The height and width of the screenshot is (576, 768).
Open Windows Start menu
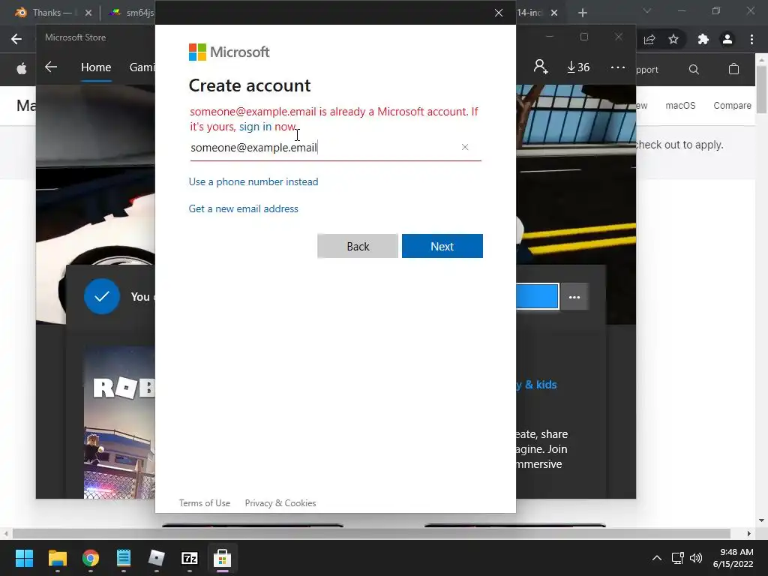(24, 558)
